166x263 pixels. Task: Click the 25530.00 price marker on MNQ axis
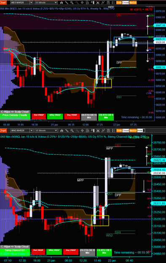coord(159,173)
